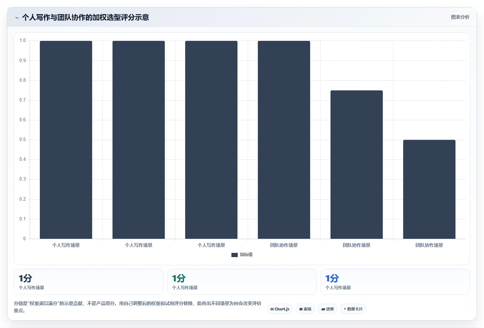Click the dark-colored 1分 score card
The width and height of the screenshot is (484, 328).
89,282
